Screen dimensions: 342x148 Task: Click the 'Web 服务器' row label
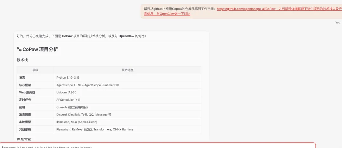27,92
